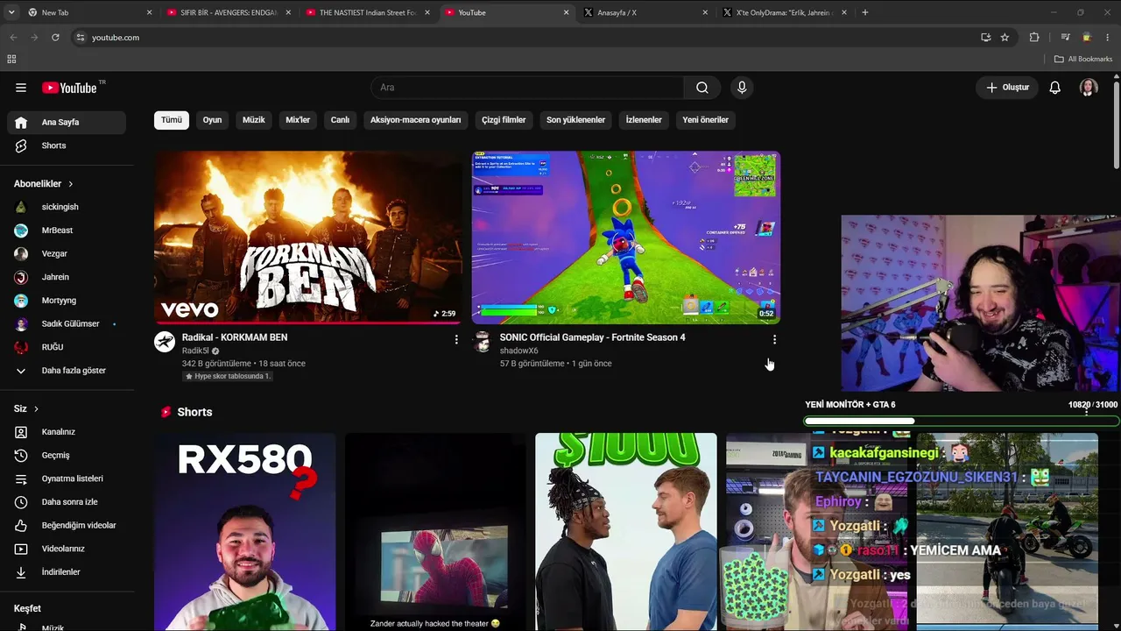Open Oynatma listeleri playlists

tap(67, 479)
